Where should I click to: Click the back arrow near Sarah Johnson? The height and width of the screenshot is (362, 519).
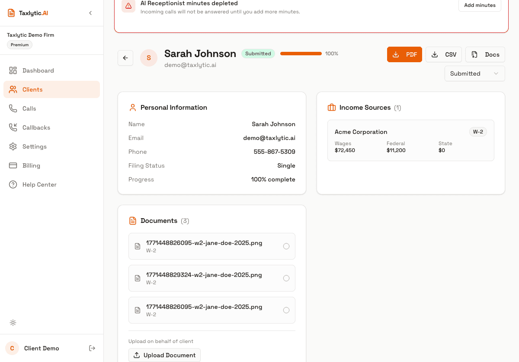125,57
